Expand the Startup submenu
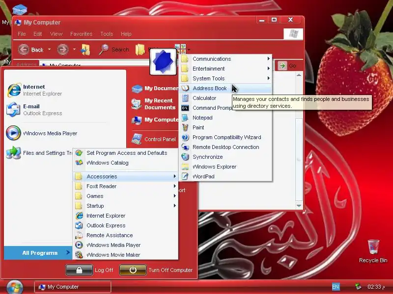This screenshot has height=294, width=393. click(x=125, y=206)
